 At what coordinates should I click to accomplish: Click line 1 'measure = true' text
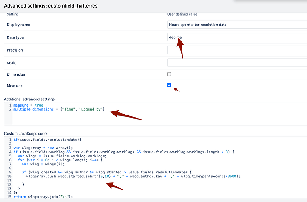[x=28, y=105]
